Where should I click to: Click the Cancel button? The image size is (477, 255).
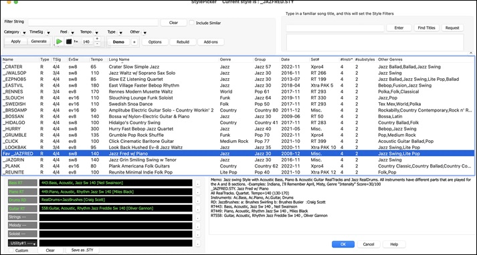tap(369, 244)
